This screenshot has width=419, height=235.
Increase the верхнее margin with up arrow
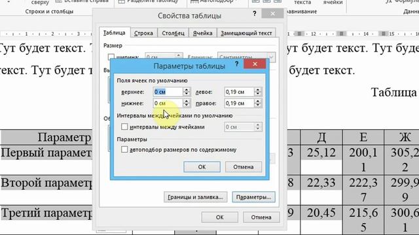click(x=187, y=90)
